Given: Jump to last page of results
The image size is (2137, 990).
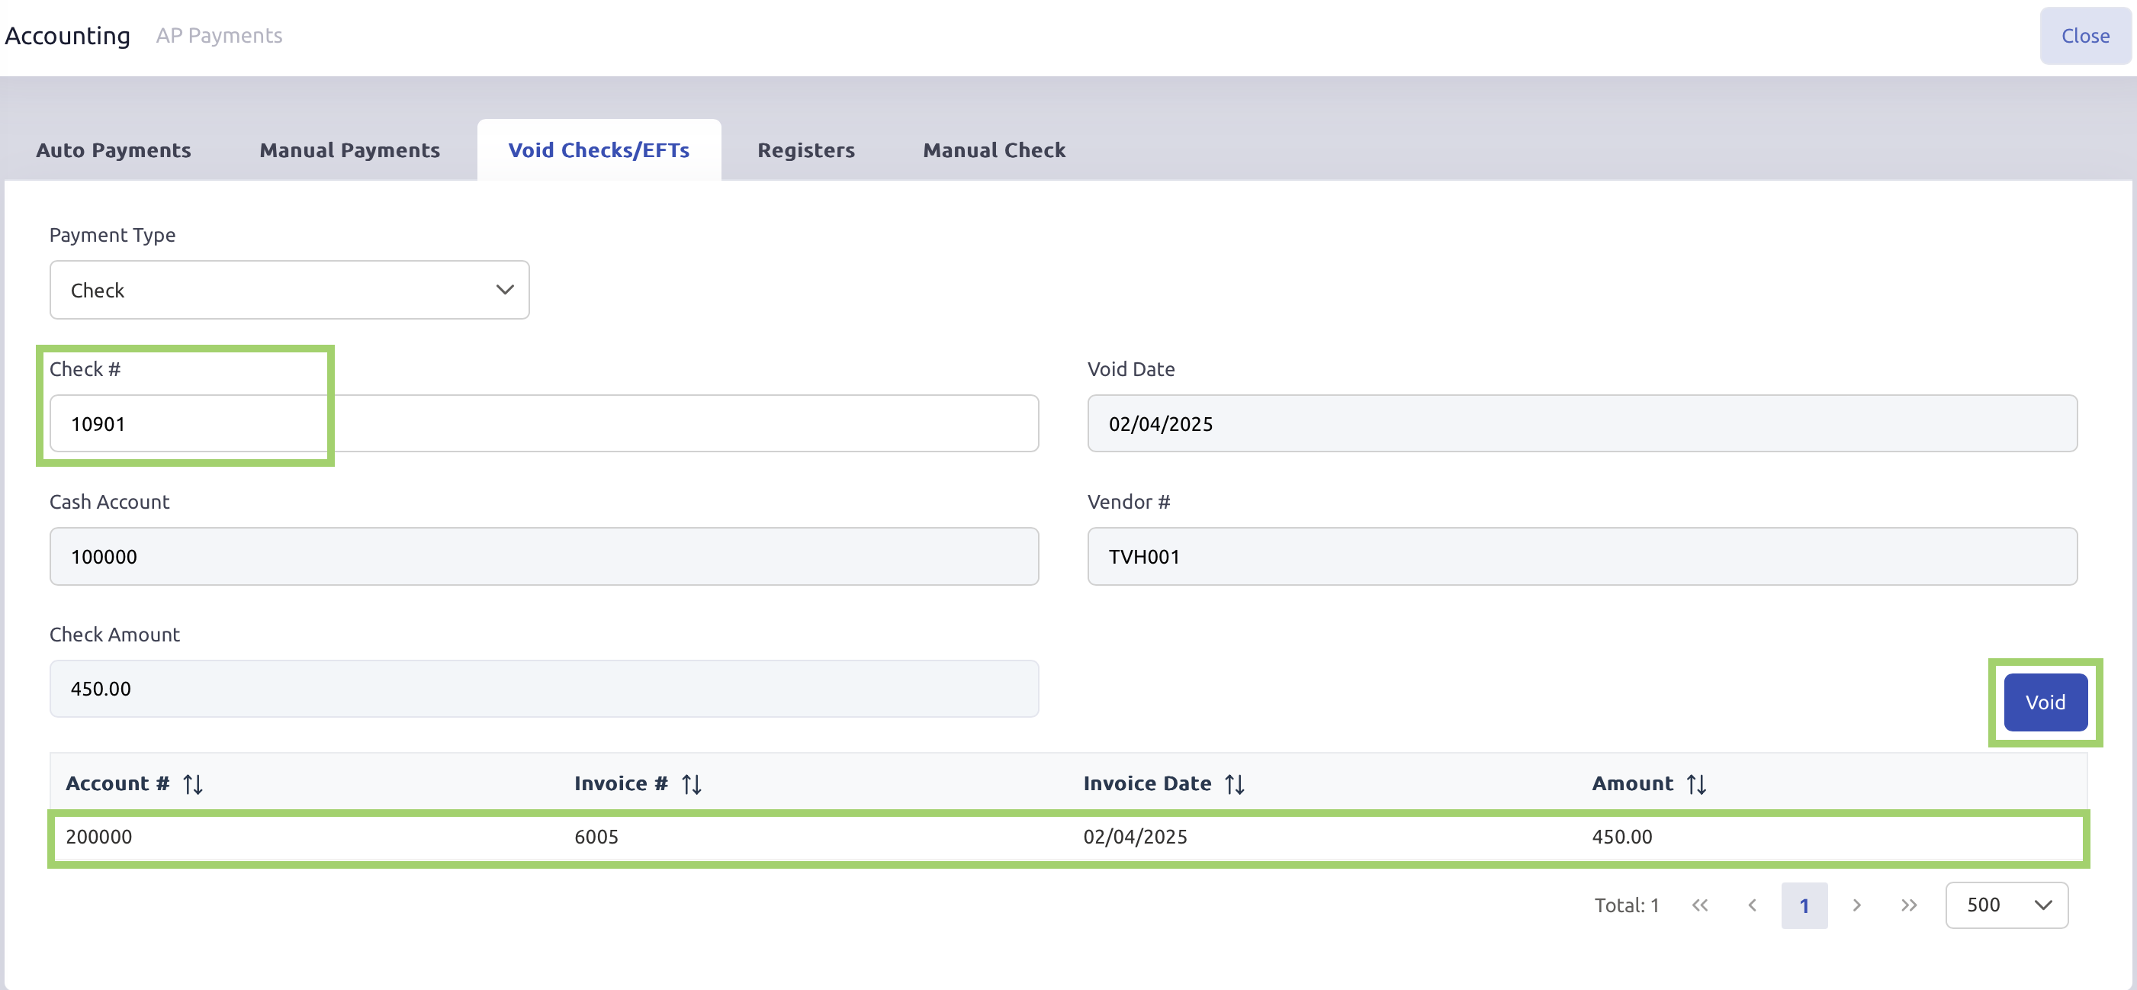Looking at the screenshot, I should pyautogui.click(x=1908, y=905).
